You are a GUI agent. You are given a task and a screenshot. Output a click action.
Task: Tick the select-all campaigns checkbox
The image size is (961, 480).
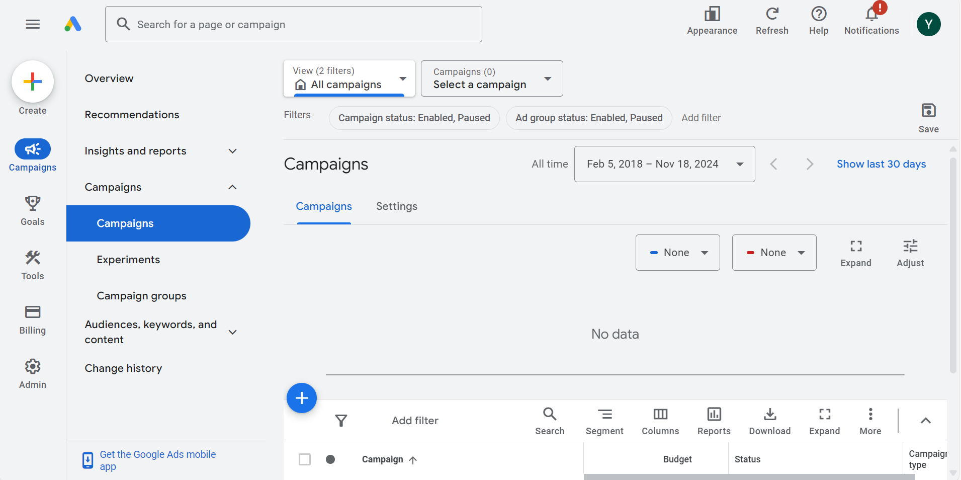point(305,459)
